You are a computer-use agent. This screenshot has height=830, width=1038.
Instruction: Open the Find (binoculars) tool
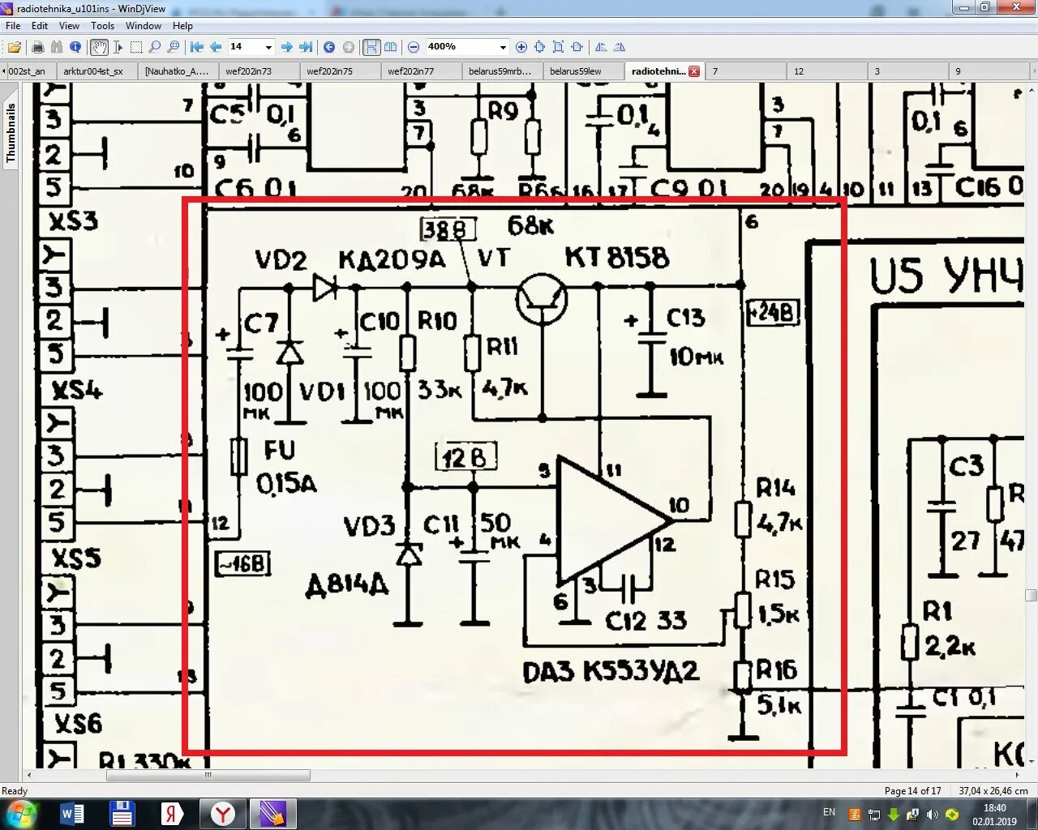tap(56, 47)
